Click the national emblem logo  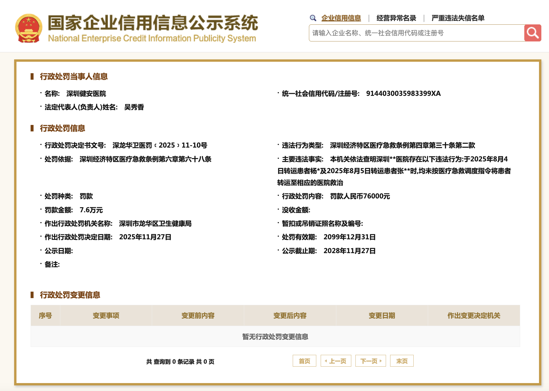29,29
